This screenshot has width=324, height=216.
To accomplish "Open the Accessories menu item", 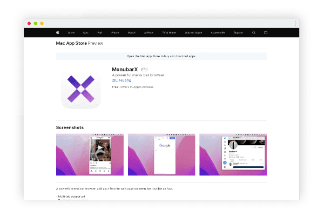I will coord(218,32).
